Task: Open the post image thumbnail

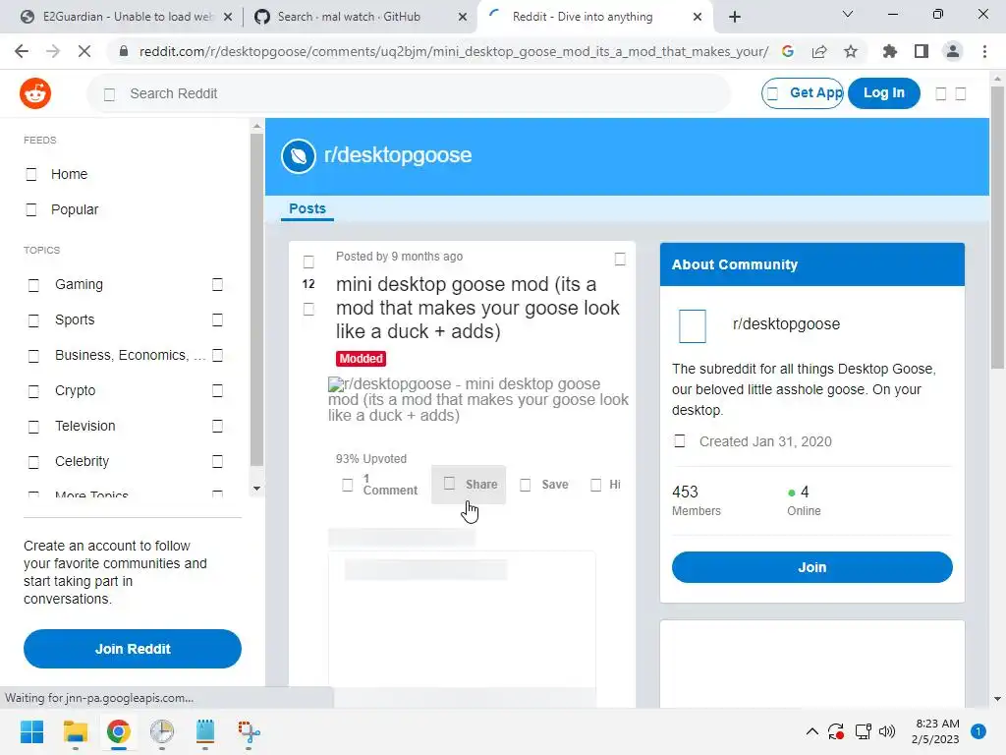Action: (x=478, y=399)
